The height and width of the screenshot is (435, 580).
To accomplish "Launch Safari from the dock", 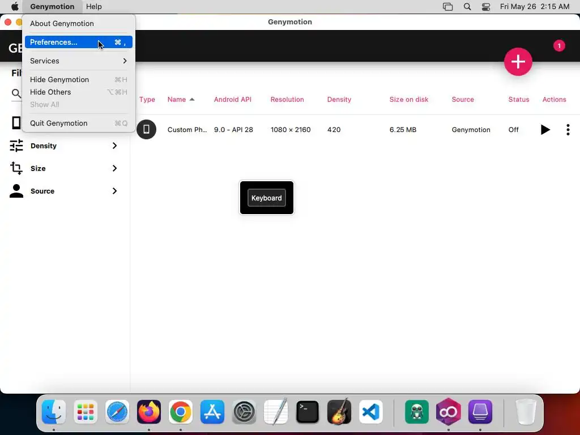I will coord(117,412).
